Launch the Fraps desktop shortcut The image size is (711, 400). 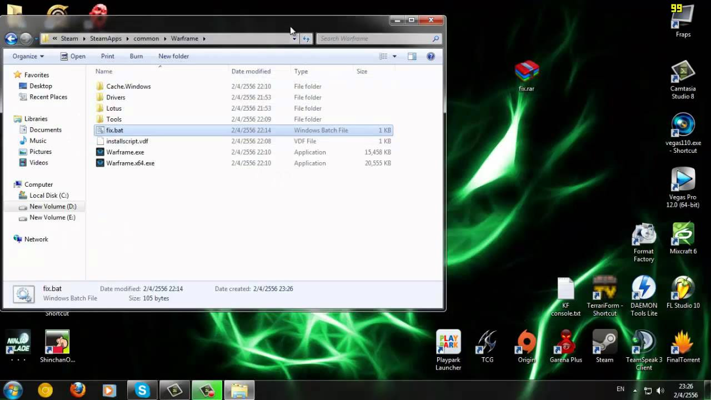tap(683, 21)
